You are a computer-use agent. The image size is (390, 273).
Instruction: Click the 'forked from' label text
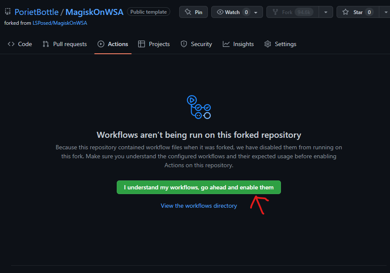click(x=18, y=23)
